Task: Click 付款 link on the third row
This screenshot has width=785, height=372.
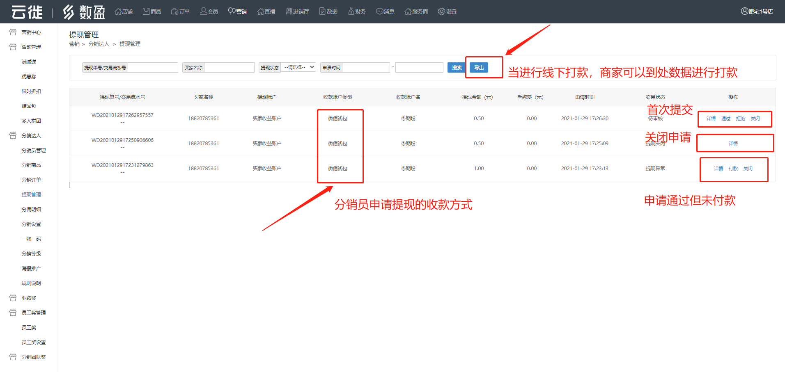Action: 733,169
